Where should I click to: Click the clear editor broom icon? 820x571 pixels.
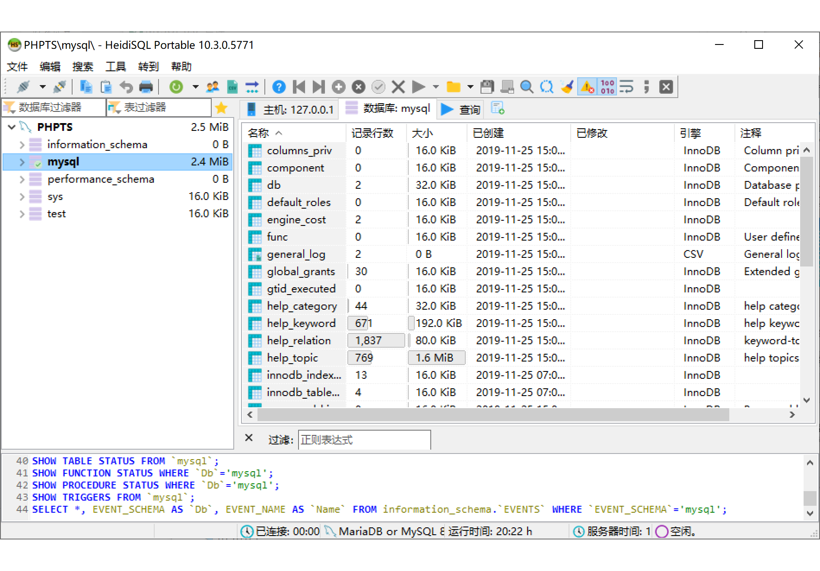pos(567,87)
